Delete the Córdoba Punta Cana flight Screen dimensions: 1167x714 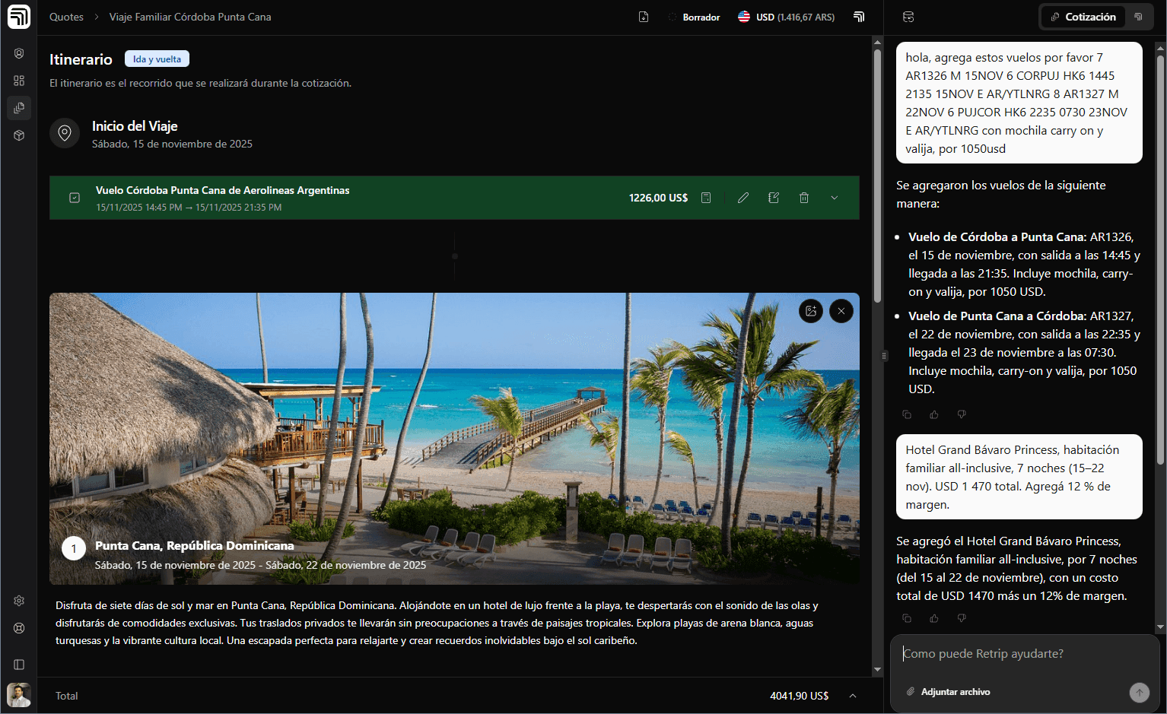(x=803, y=198)
